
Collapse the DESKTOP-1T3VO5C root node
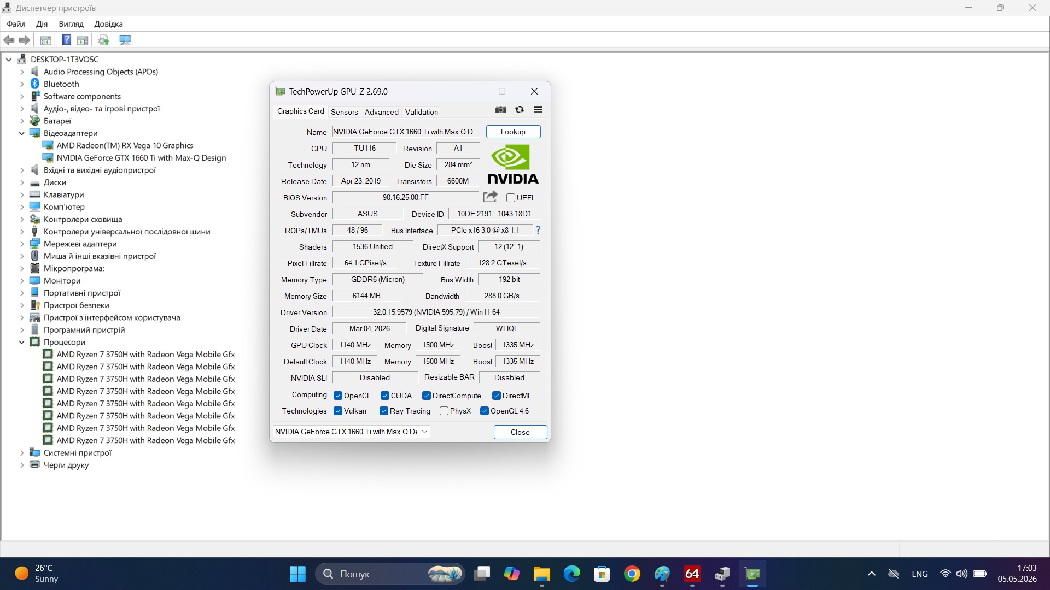tap(9, 59)
